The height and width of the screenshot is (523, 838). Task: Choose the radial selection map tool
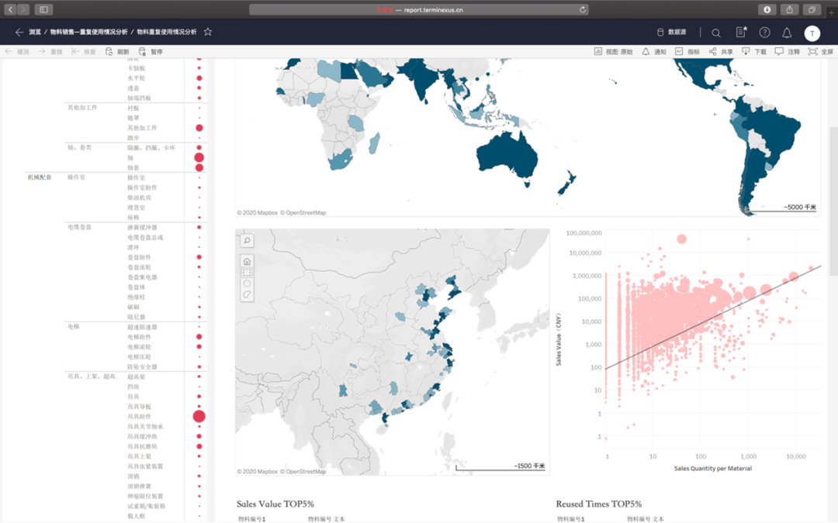pos(247,284)
